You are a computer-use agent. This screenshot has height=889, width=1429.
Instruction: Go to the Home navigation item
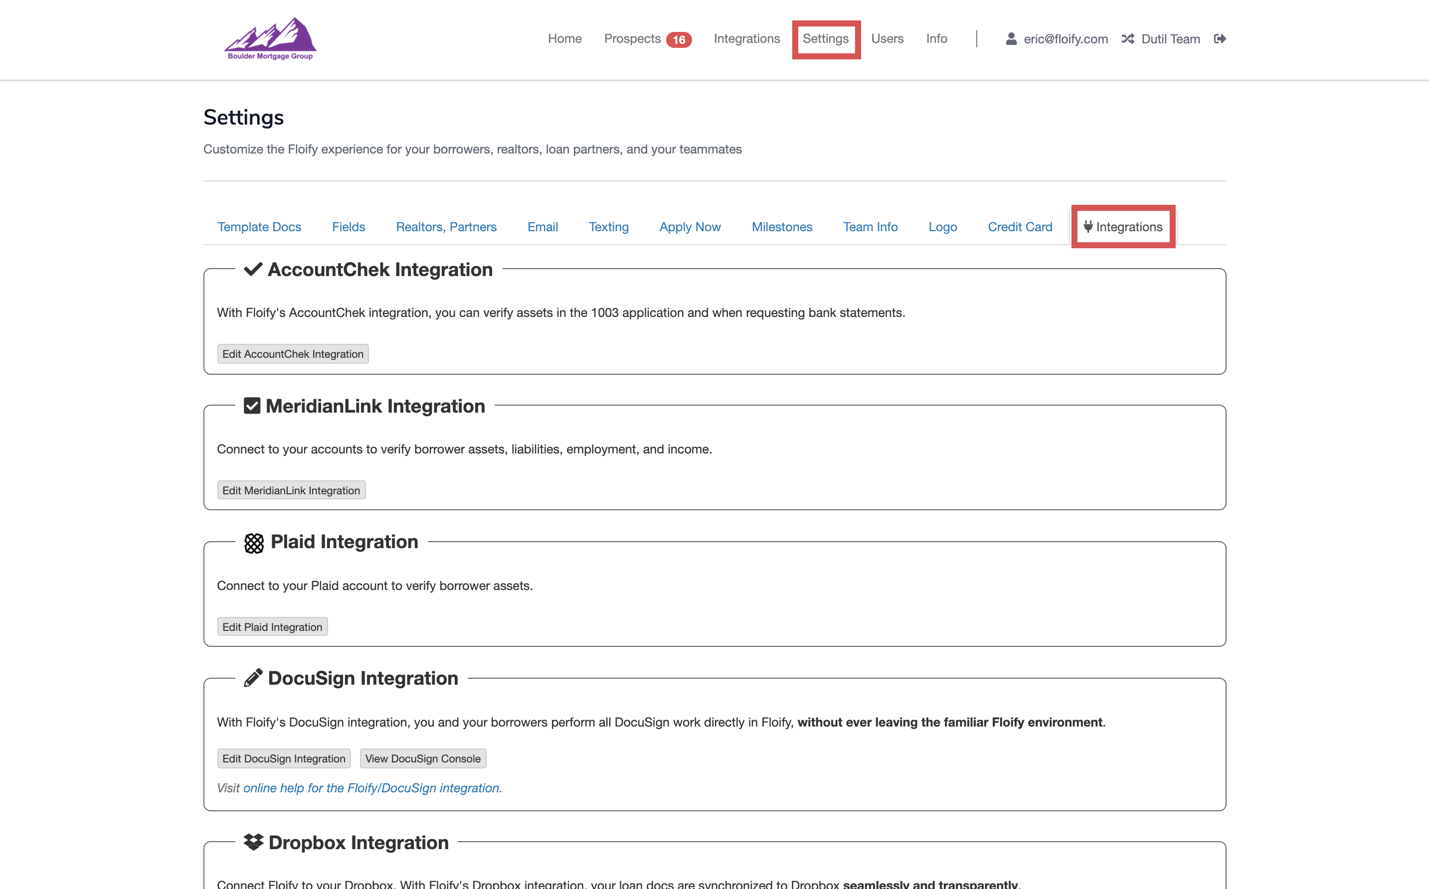point(564,39)
